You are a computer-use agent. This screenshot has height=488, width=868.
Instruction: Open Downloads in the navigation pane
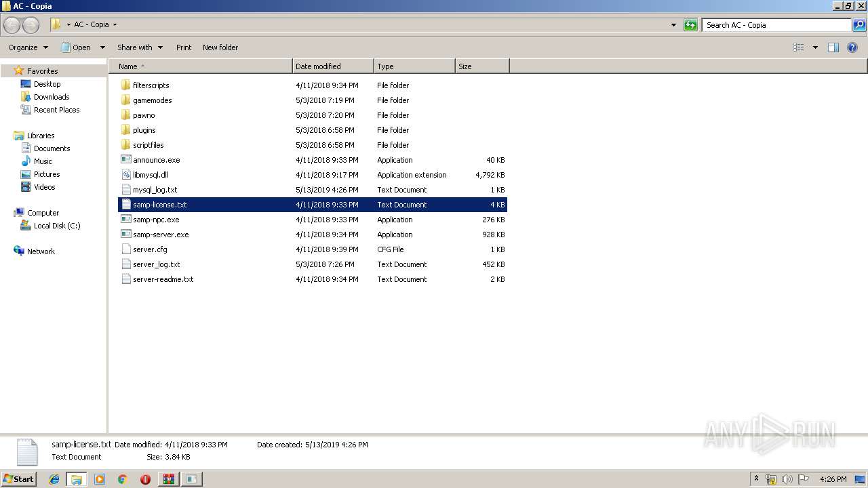[52, 97]
